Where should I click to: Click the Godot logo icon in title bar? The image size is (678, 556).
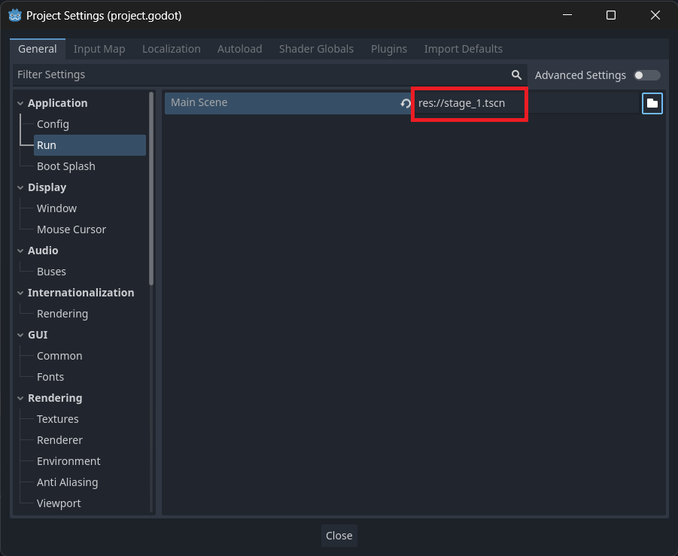click(15, 16)
